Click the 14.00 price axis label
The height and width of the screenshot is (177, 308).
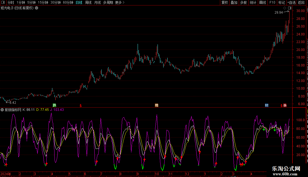(x=300, y=73)
